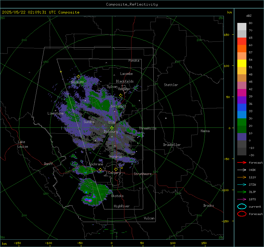Select the orange 57-60 dBZ color swatch
Screen dimensions: 264x247
pos(242,49)
